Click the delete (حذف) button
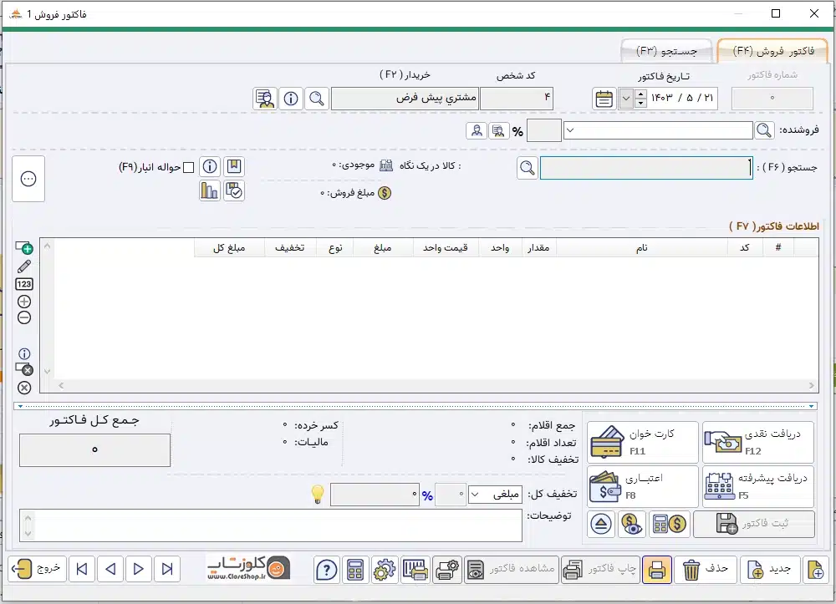 tap(706, 570)
